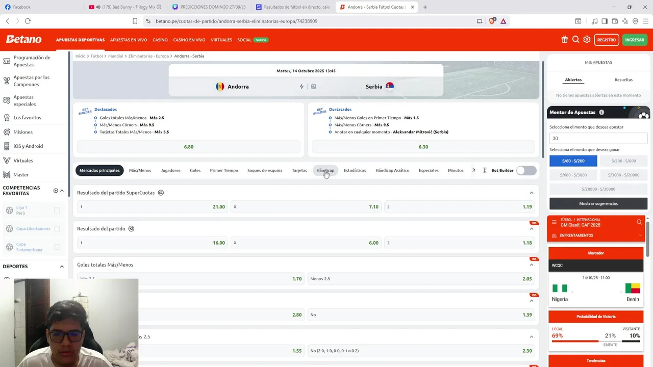Switch to the Resueltas bets tab

(x=623, y=80)
